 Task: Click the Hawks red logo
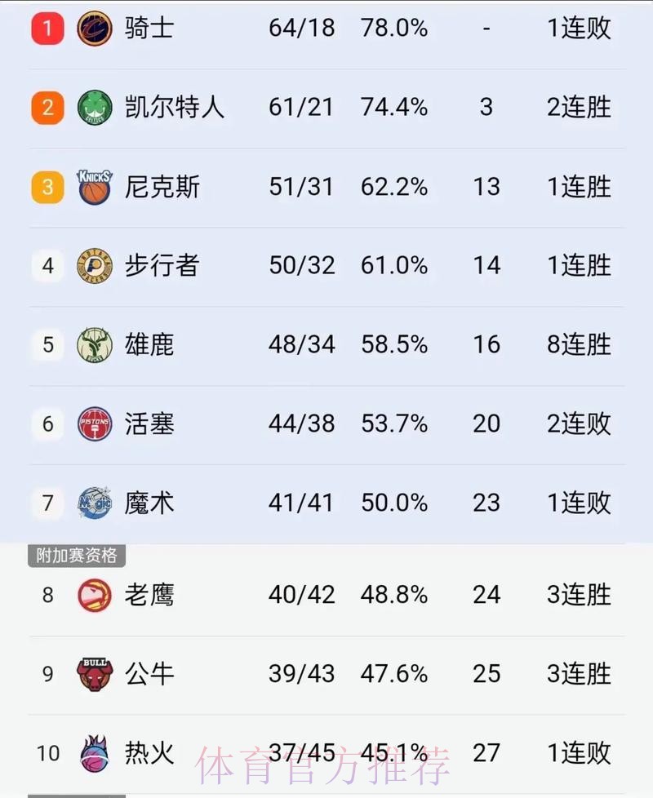pyautogui.click(x=96, y=595)
